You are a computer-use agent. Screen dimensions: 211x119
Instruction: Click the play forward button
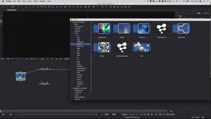[x=139, y=115]
